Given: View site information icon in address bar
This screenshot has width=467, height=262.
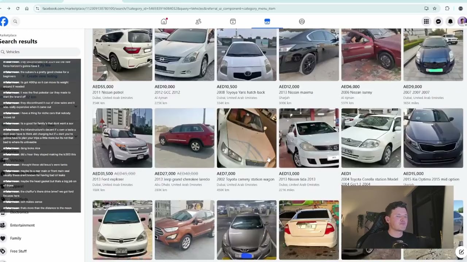Looking at the screenshot, I should [37, 8].
